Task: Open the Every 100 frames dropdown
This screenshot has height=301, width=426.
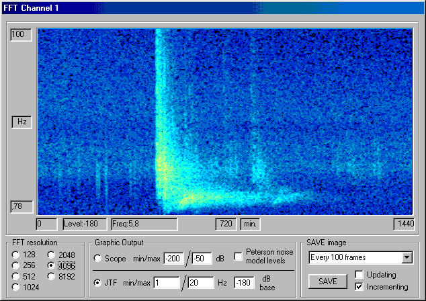Action: click(x=407, y=257)
